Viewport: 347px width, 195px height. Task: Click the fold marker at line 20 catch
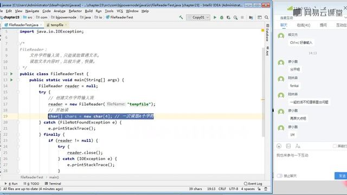18,122
